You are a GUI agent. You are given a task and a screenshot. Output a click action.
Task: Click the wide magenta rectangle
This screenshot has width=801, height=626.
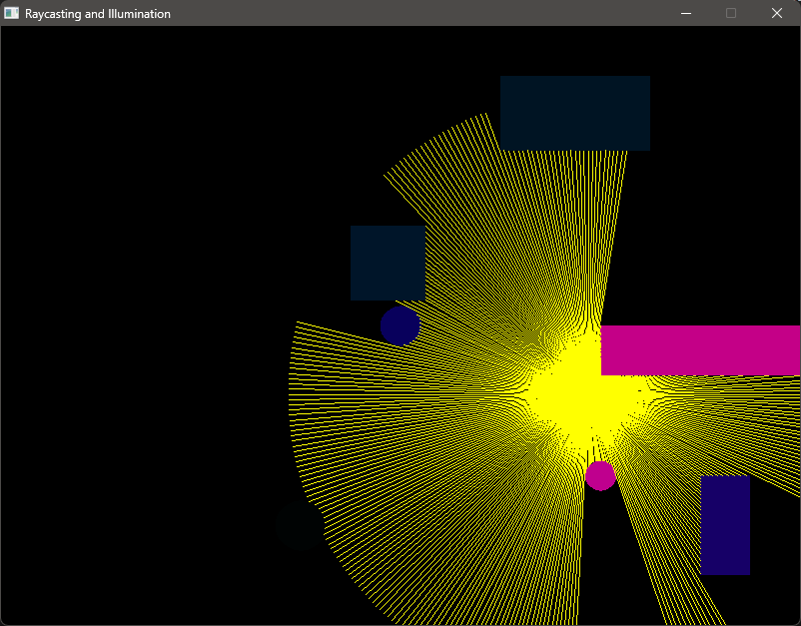(x=700, y=349)
